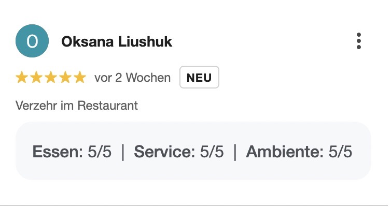Click the bold 'Ambiente:' label
The width and height of the screenshot is (391, 207).
pos(285,152)
